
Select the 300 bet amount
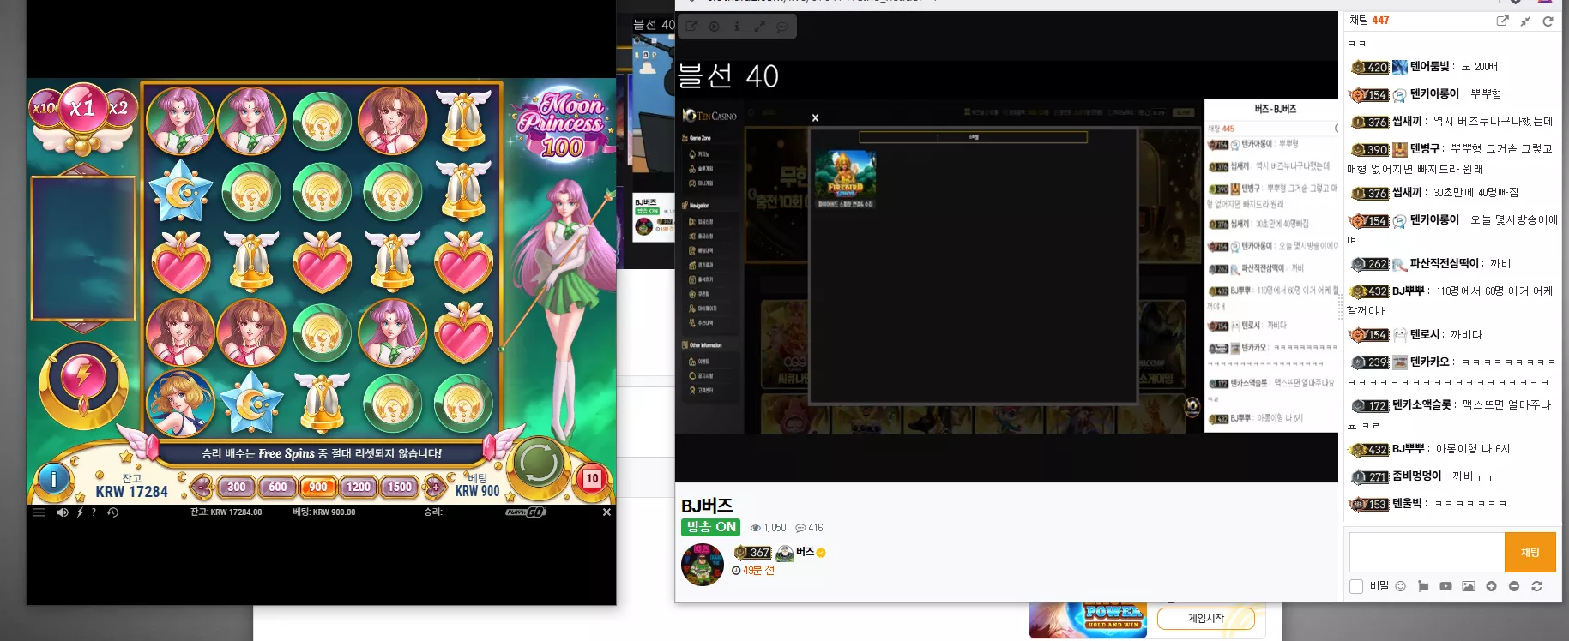point(237,487)
